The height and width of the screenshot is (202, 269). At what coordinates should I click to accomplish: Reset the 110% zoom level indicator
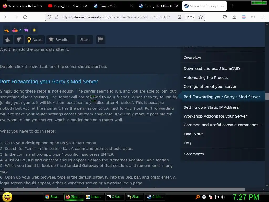tap(190, 17)
